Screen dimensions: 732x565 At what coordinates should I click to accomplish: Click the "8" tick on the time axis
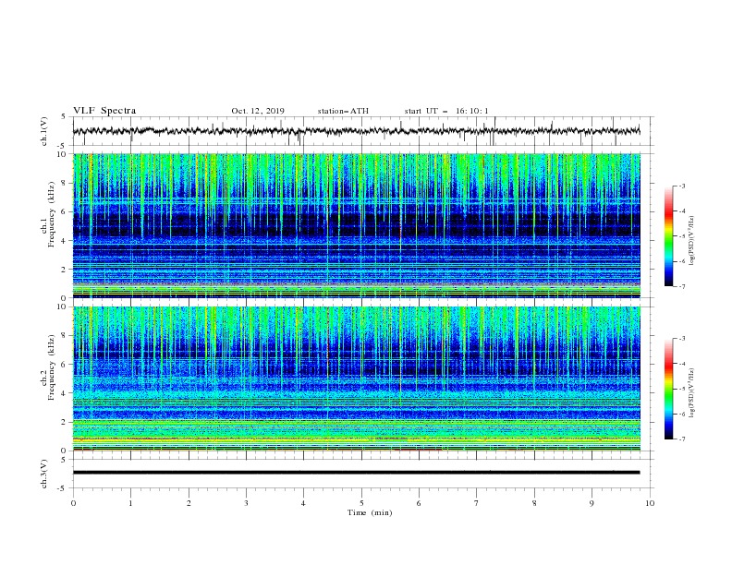click(x=534, y=503)
